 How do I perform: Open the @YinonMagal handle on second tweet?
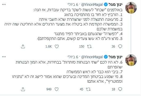92,57
